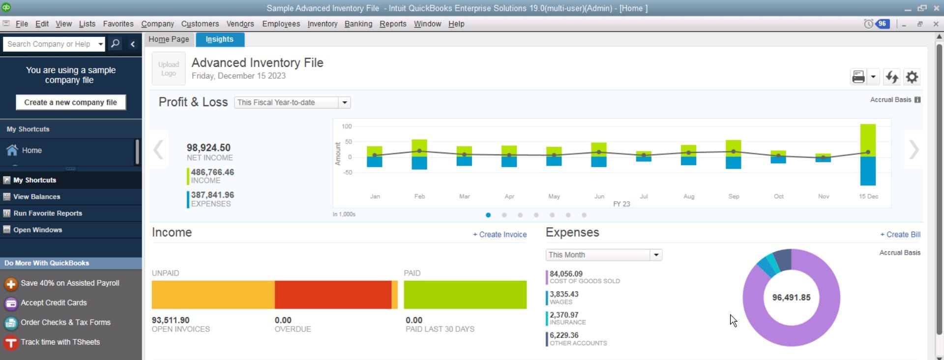The height and width of the screenshot is (360, 944).
Task: Click Track time with TSheets icon
Action: pos(11,343)
